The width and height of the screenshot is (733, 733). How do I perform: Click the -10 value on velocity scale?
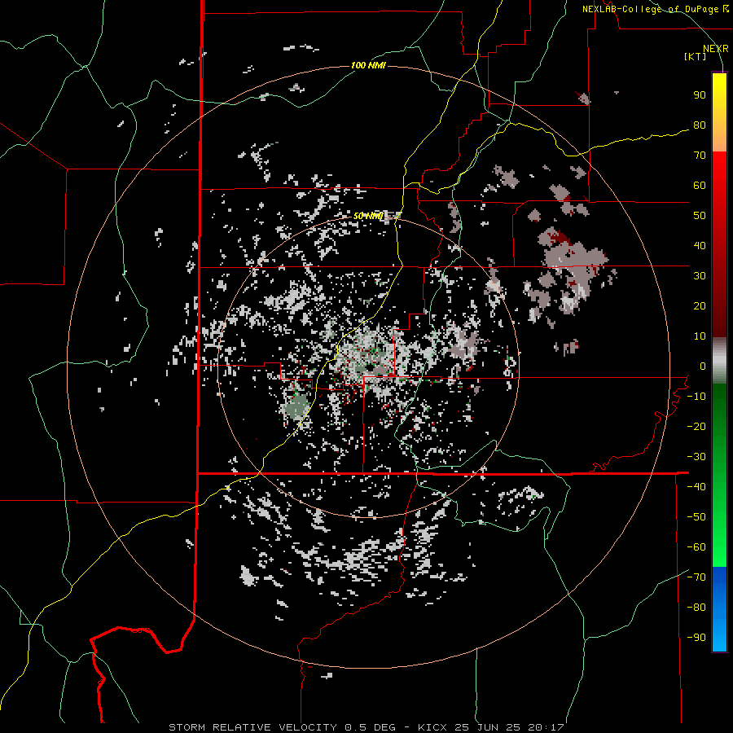[x=696, y=397]
